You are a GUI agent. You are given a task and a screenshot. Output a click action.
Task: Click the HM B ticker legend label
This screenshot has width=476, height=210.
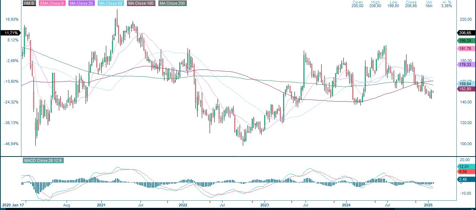coord(29,4)
